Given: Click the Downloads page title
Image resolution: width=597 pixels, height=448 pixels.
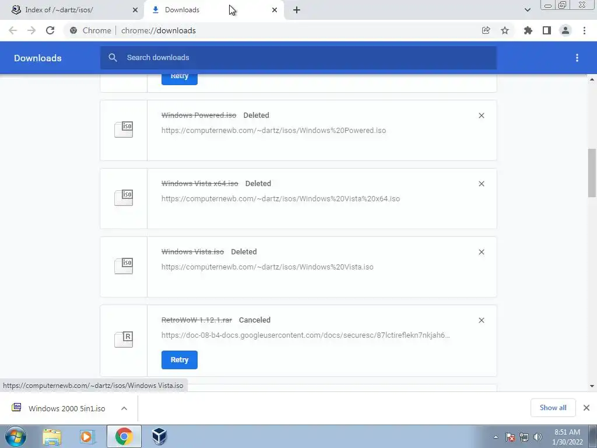Looking at the screenshot, I should [38, 58].
